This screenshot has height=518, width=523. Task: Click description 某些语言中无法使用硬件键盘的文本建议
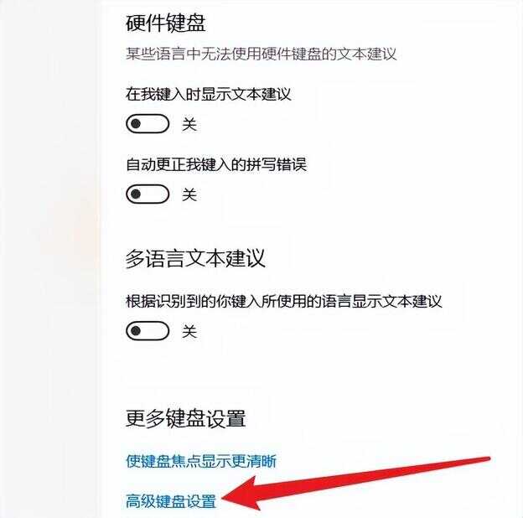tap(261, 54)
